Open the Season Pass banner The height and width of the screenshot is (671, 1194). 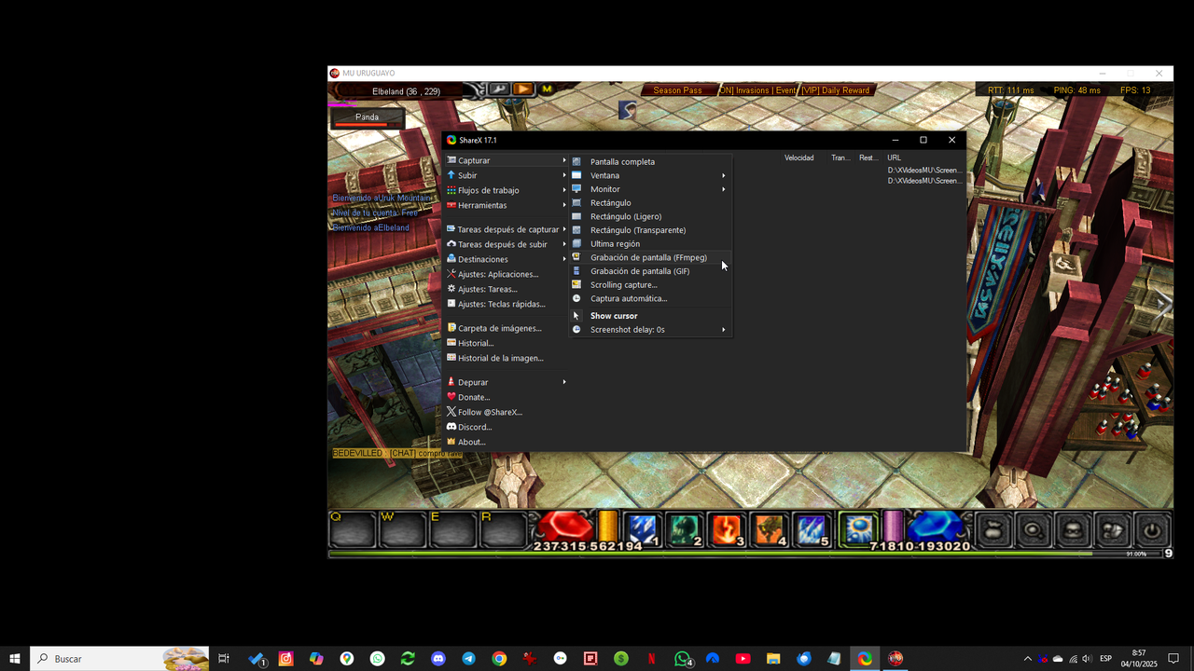click(677, 90)
